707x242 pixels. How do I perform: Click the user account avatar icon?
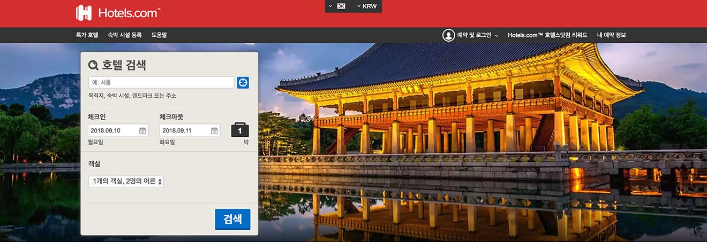click(448, 35)
